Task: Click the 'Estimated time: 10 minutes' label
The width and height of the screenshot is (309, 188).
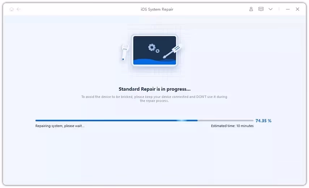Action: click(232, 126)
